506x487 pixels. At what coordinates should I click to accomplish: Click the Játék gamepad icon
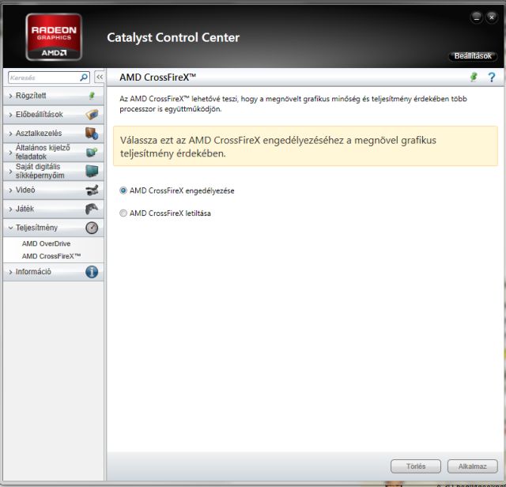click(92, 209)
